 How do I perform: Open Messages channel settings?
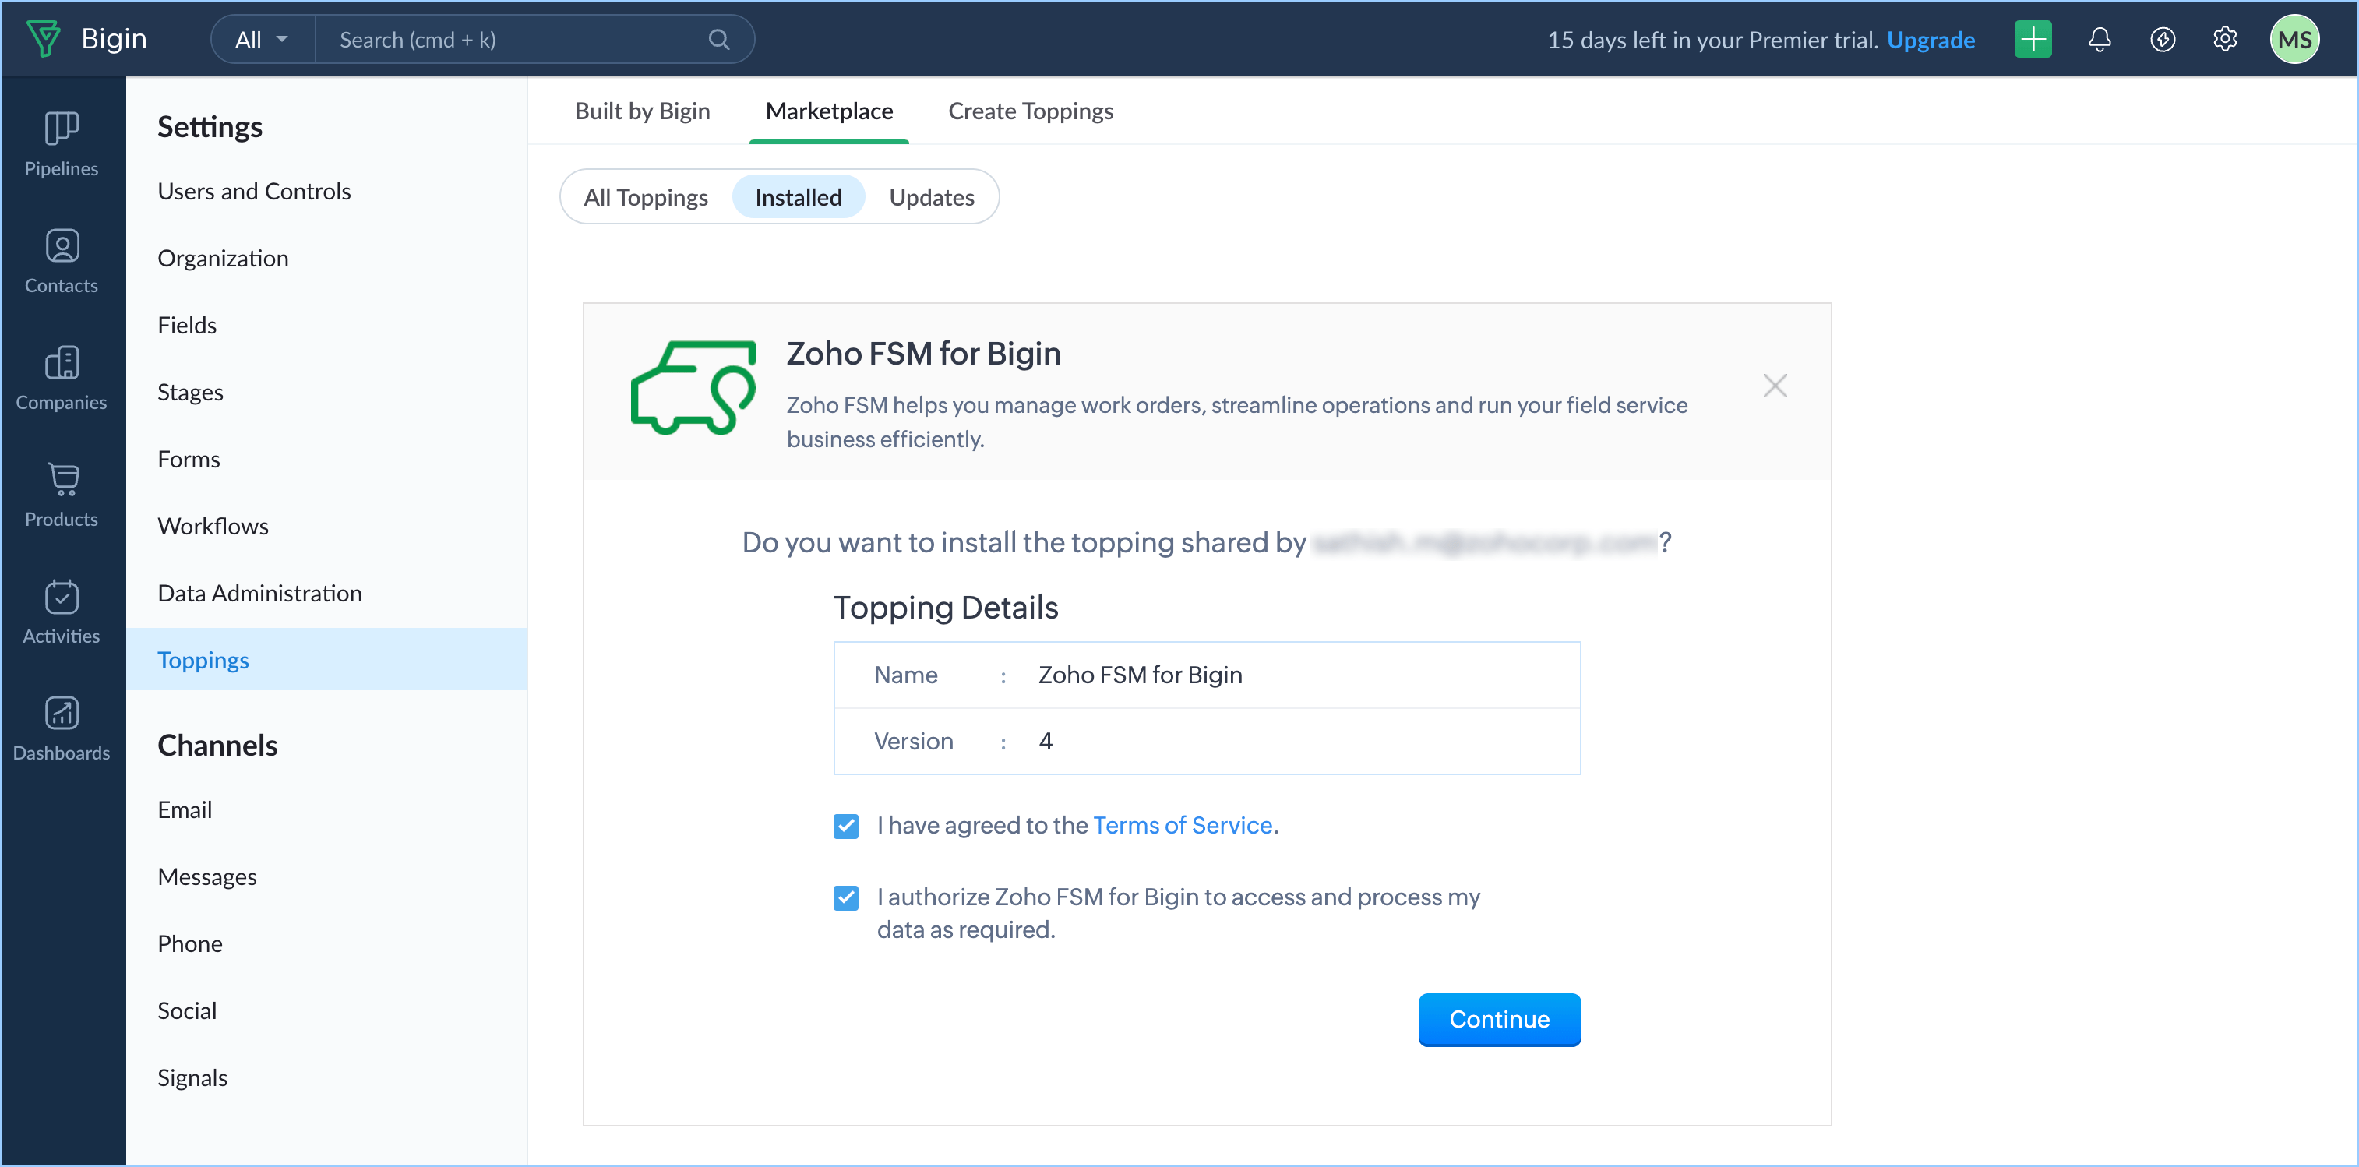(207, 876)
